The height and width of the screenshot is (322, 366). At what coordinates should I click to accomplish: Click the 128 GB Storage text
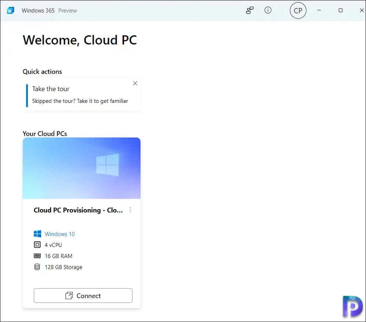point(64,267)
